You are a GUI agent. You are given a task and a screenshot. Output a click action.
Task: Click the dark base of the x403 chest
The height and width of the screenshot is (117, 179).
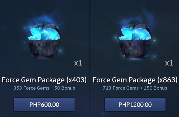pyautogui.click(x=44, y=49)
